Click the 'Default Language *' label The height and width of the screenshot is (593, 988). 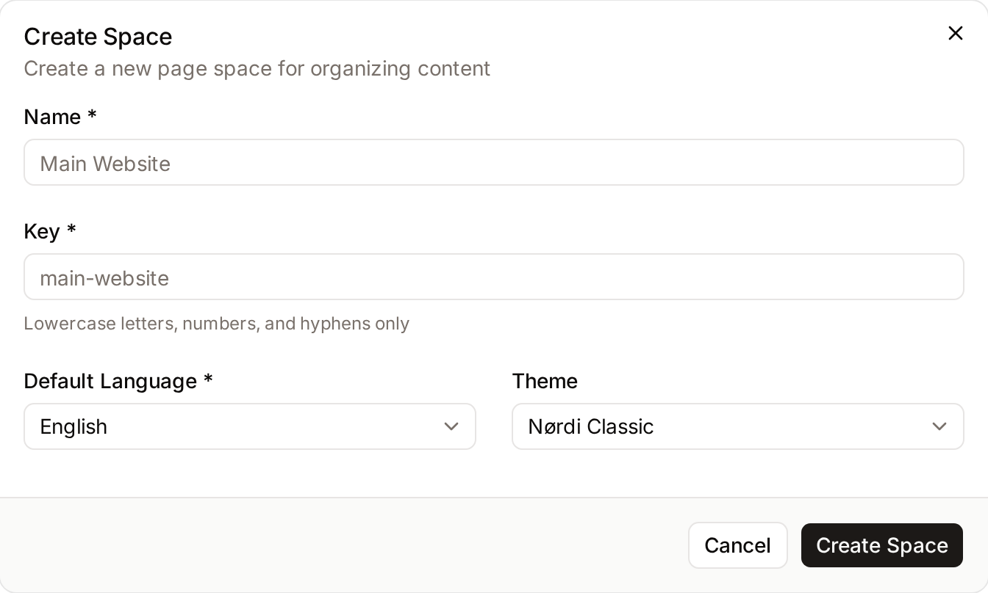coord(118,381)
